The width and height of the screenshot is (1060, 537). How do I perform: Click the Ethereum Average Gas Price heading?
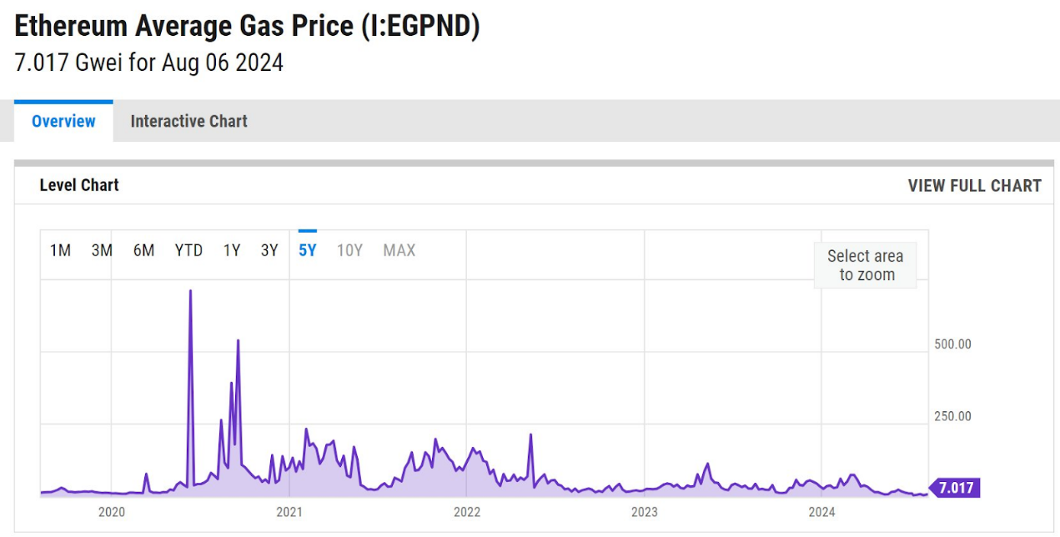click(248, 27)
